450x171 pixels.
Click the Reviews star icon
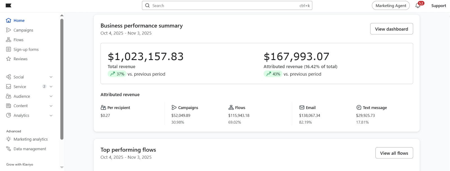click(9, 59)
